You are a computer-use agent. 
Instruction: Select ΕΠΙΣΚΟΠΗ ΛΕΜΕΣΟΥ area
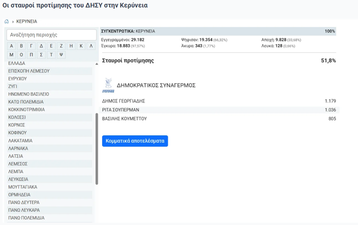[50, 71]
